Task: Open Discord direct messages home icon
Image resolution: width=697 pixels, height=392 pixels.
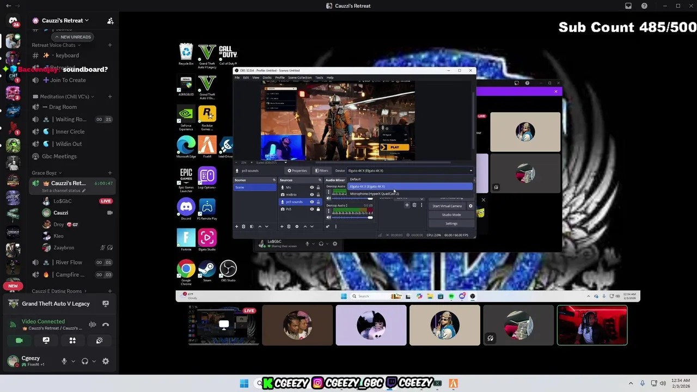Action: (13, 21)
